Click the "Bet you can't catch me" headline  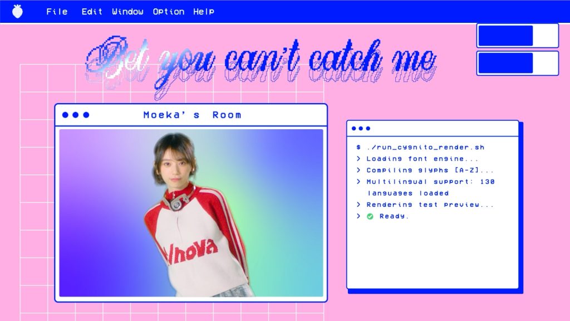pos(261,61)
